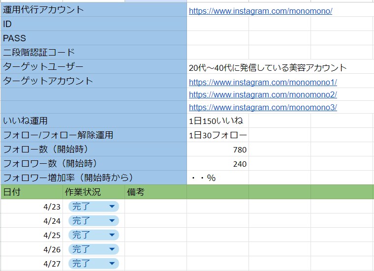Select the 備考 header cell
The height and width of the screenshot is (271, 374).
click(x=156, y=192)
